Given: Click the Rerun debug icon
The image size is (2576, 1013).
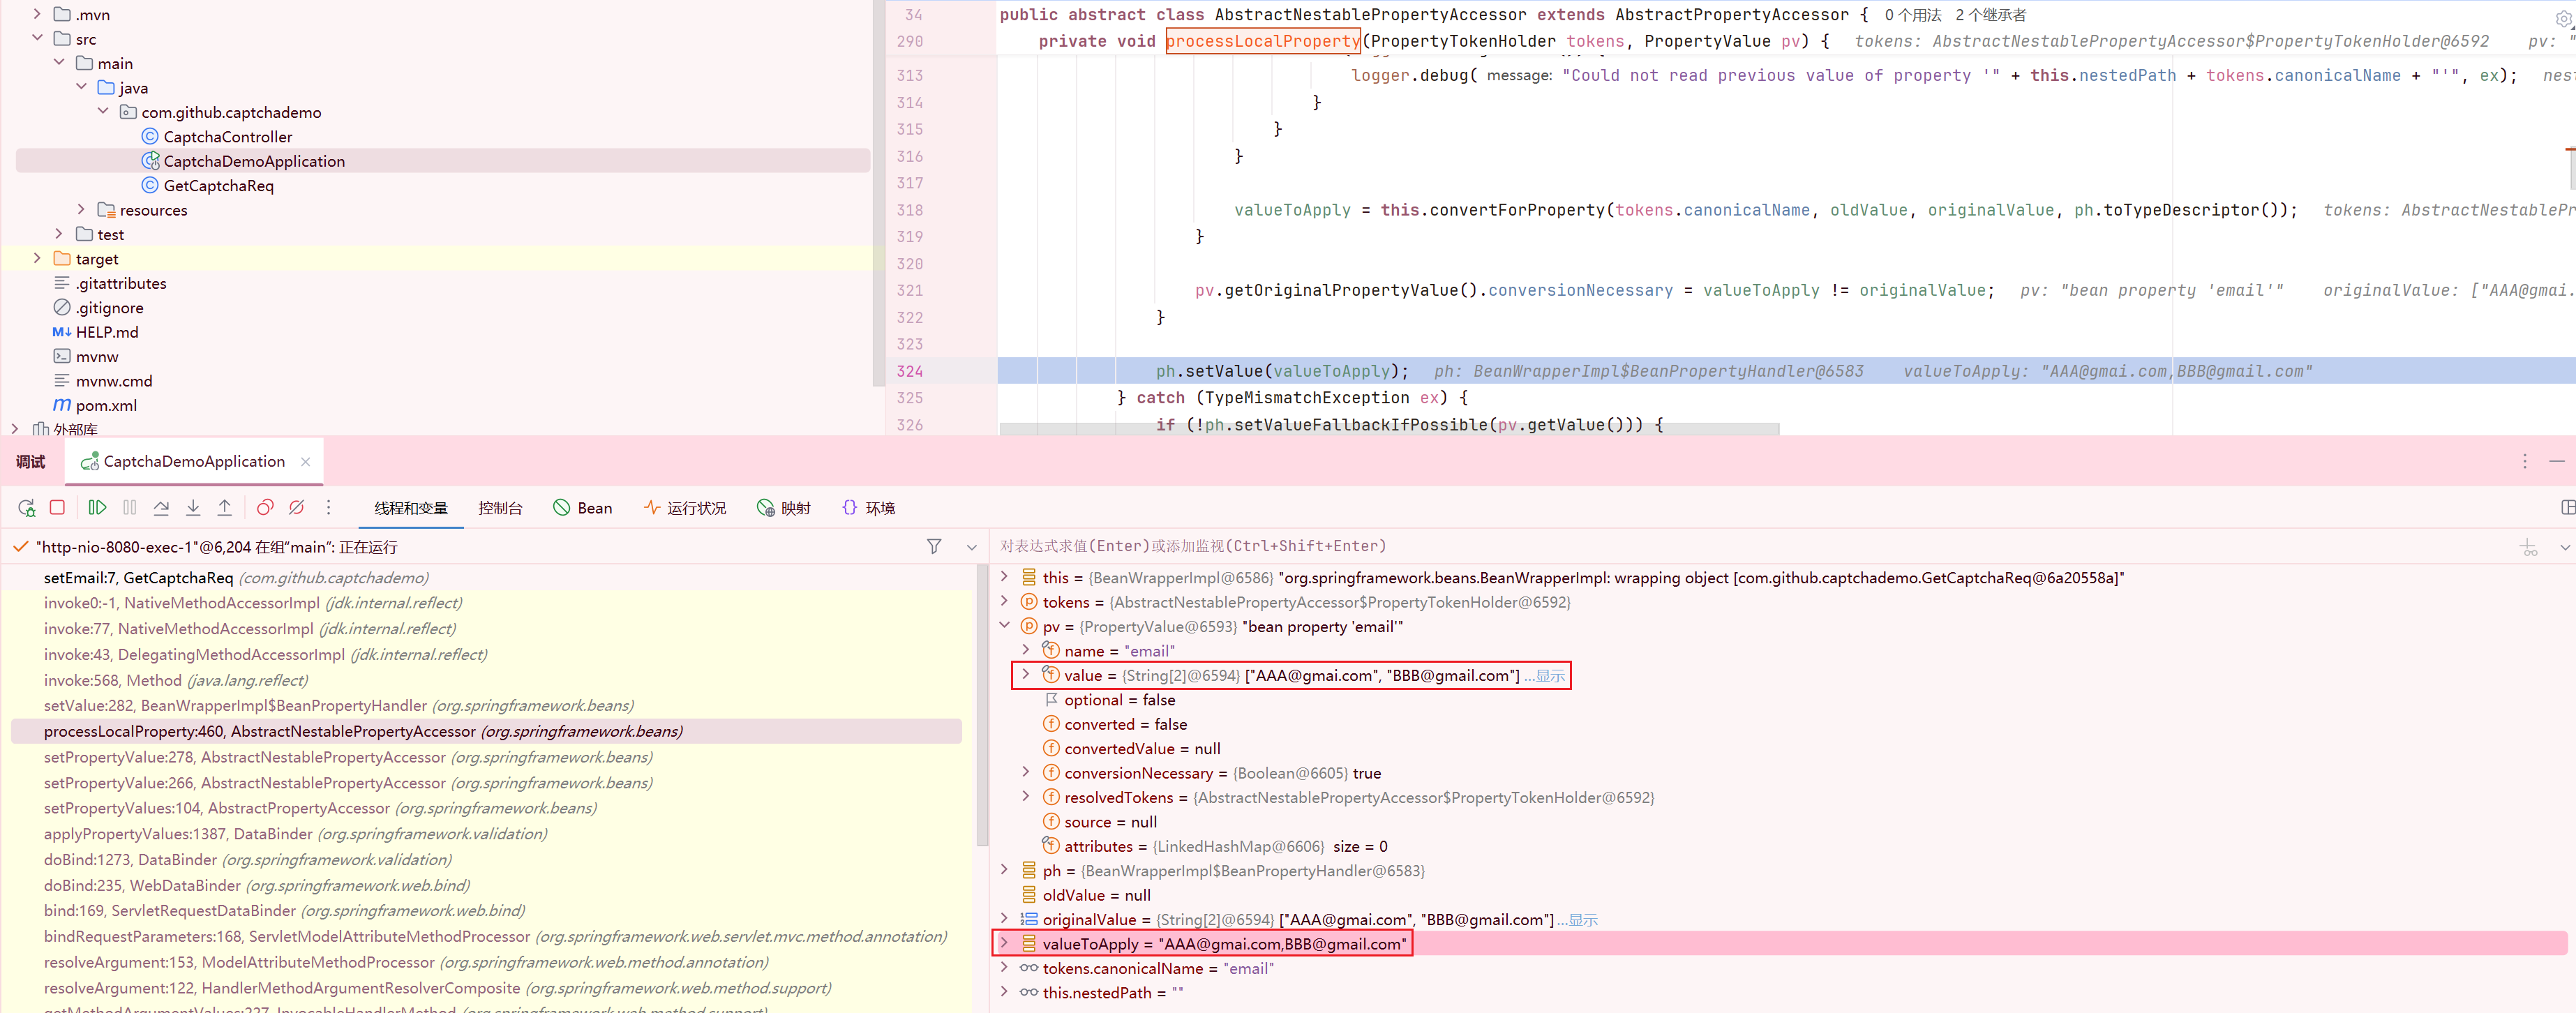Looking at the screenshot, I should coord(27,508).
